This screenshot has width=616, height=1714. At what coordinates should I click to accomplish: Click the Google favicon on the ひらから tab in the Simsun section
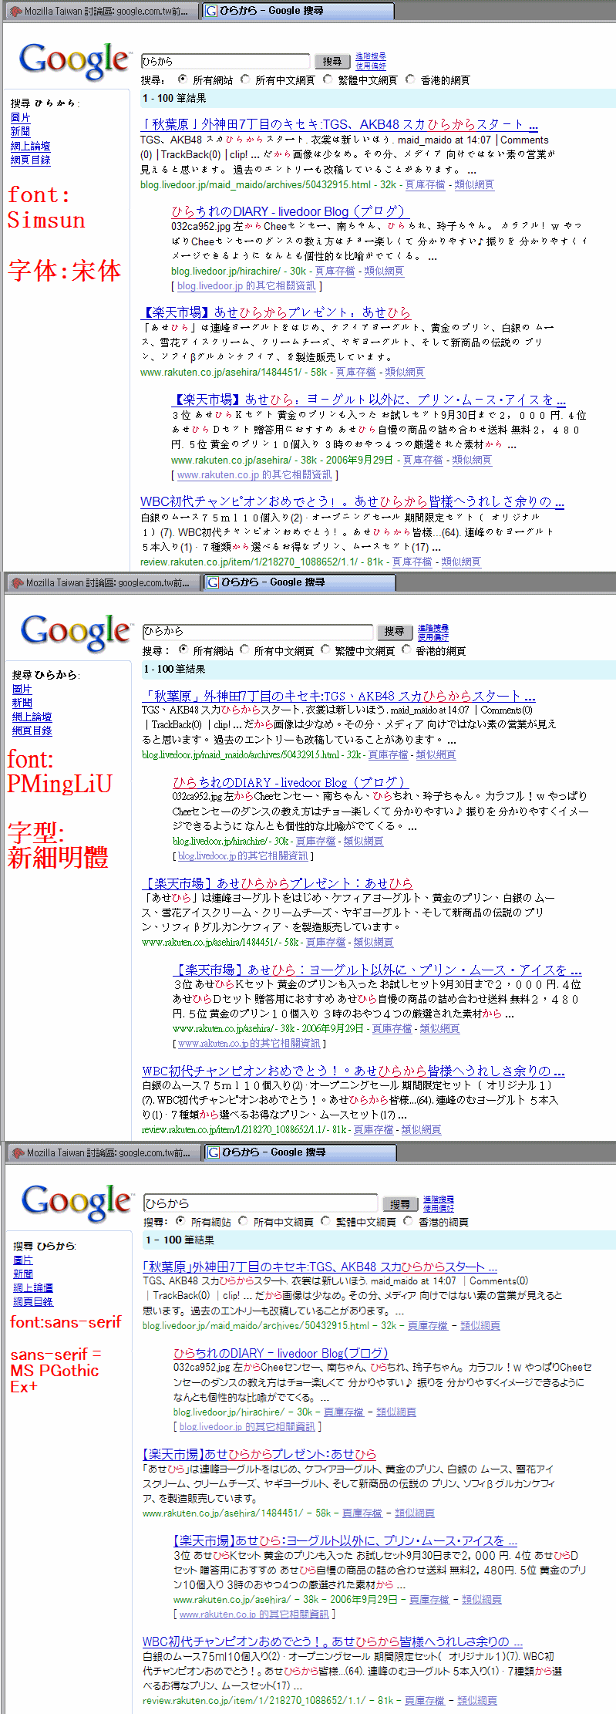coord(211,11)
